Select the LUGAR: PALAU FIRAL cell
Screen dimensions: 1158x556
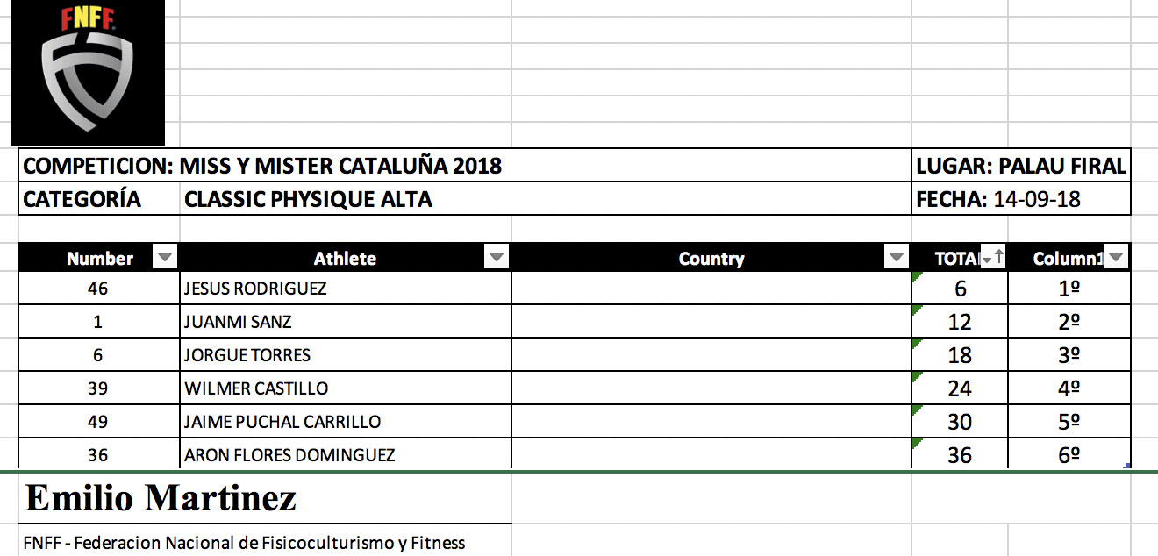pyautogui.click(x=1021, y=166)
